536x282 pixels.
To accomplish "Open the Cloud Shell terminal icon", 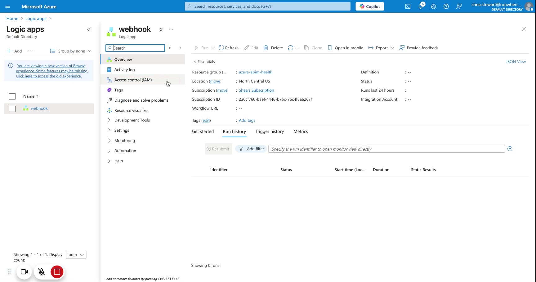I will 408,7.
